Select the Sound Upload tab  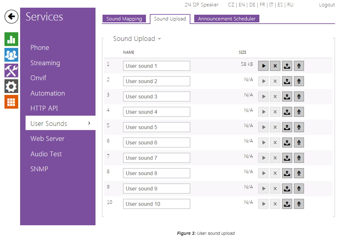point(170,19)
